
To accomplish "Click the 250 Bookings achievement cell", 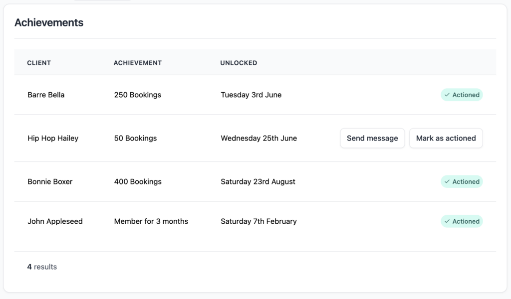I will point(138,95).
